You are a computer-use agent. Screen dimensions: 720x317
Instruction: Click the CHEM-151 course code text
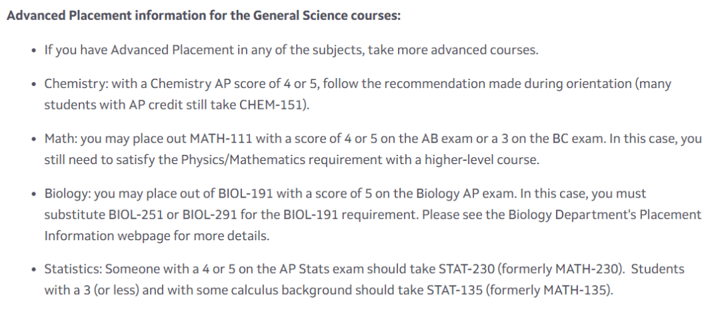point(272,105)
